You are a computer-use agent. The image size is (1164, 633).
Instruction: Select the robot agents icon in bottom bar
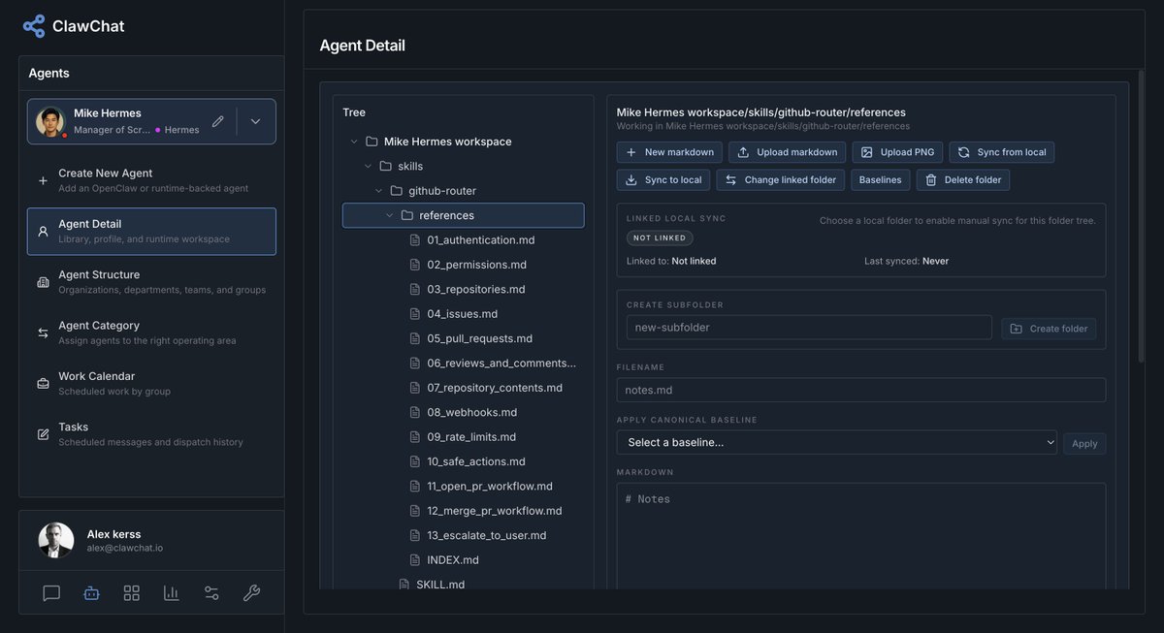[91, 593]
